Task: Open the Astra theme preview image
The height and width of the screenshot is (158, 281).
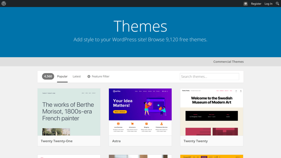Action: [x=140, y=112]
